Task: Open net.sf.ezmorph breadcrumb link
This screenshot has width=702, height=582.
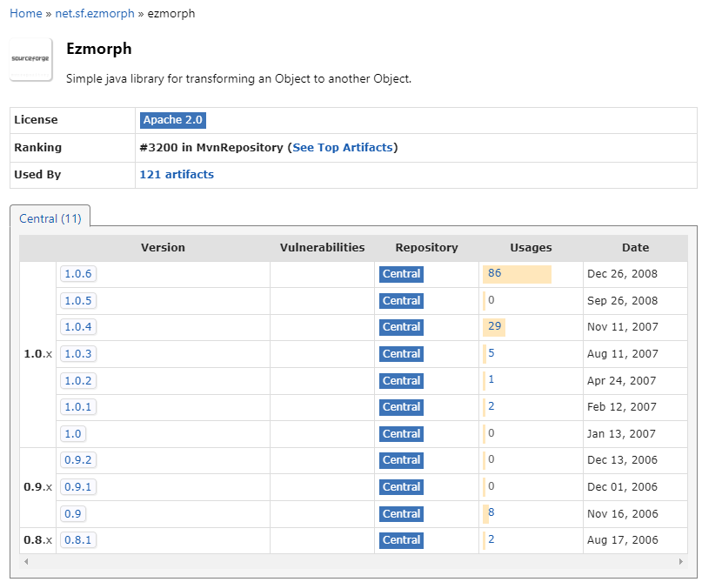Action: click(95, 13)
